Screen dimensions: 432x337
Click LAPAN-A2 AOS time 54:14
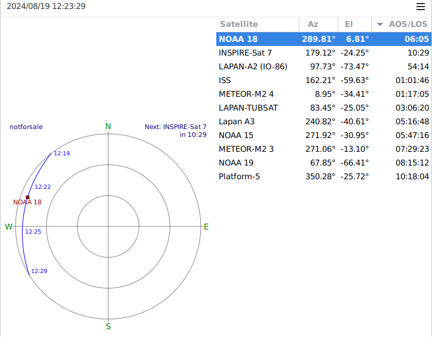[x=418, y=66]
